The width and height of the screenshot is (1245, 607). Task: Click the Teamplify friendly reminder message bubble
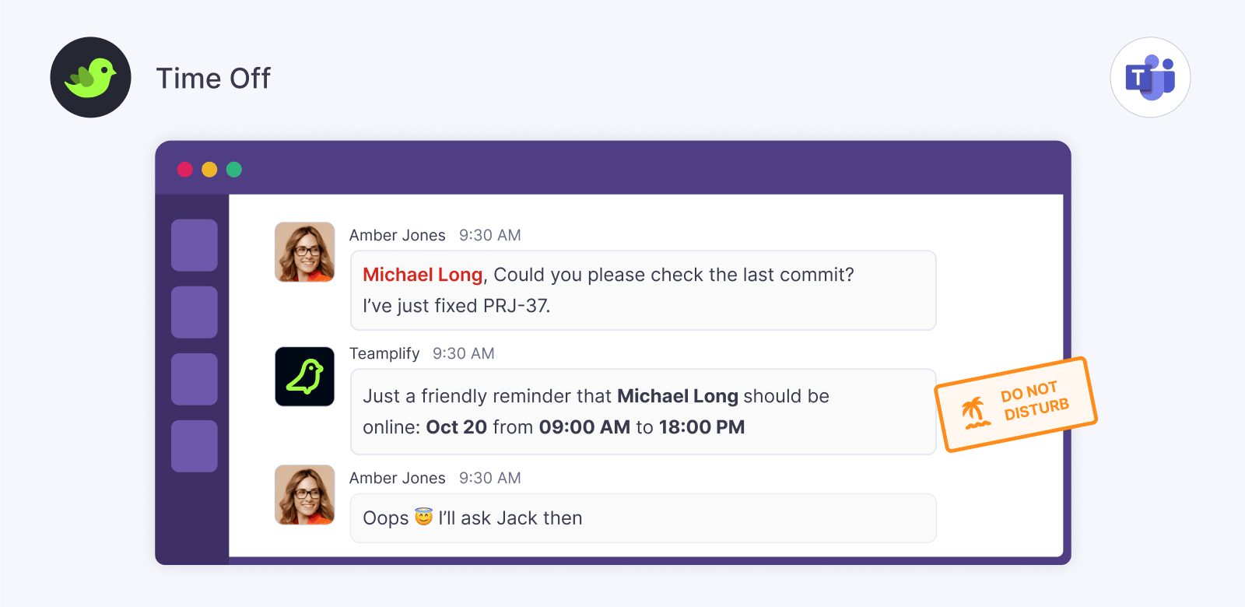tap(643, 412)
